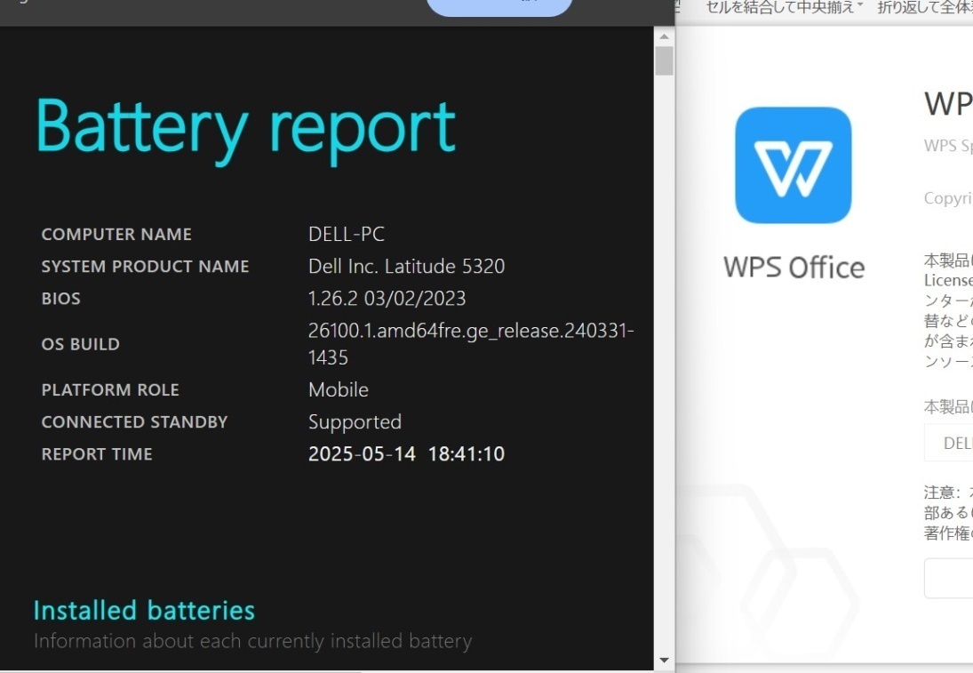973x673 pixels.
Task: Click the 注意 notice text in WPS dialog
Action: [948, 513]
